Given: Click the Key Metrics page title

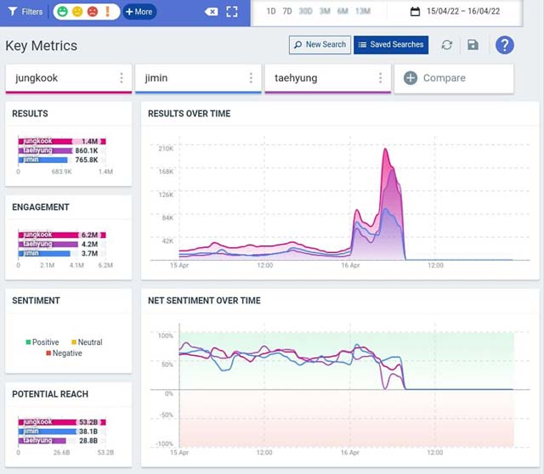Looking at the screenshot, I should pyautogui.click(x=42, y=46).
